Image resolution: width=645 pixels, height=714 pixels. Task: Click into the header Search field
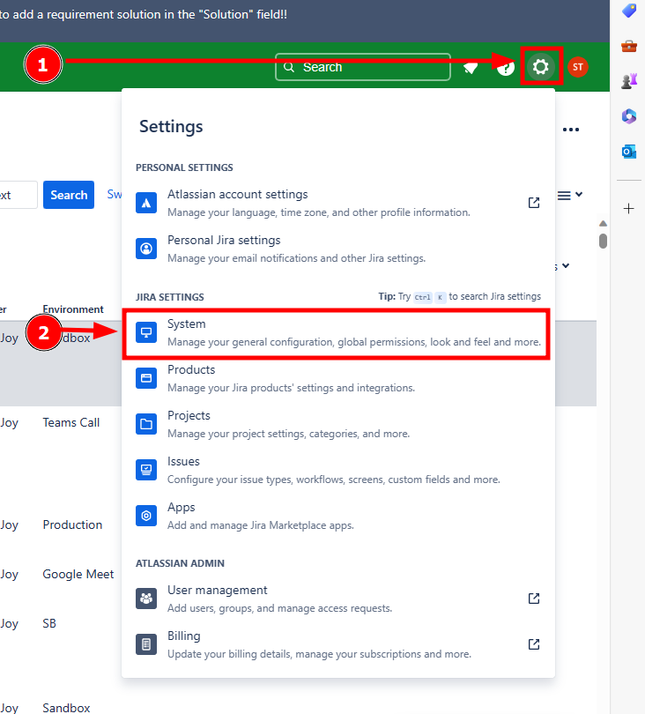[x=363, y=67]
